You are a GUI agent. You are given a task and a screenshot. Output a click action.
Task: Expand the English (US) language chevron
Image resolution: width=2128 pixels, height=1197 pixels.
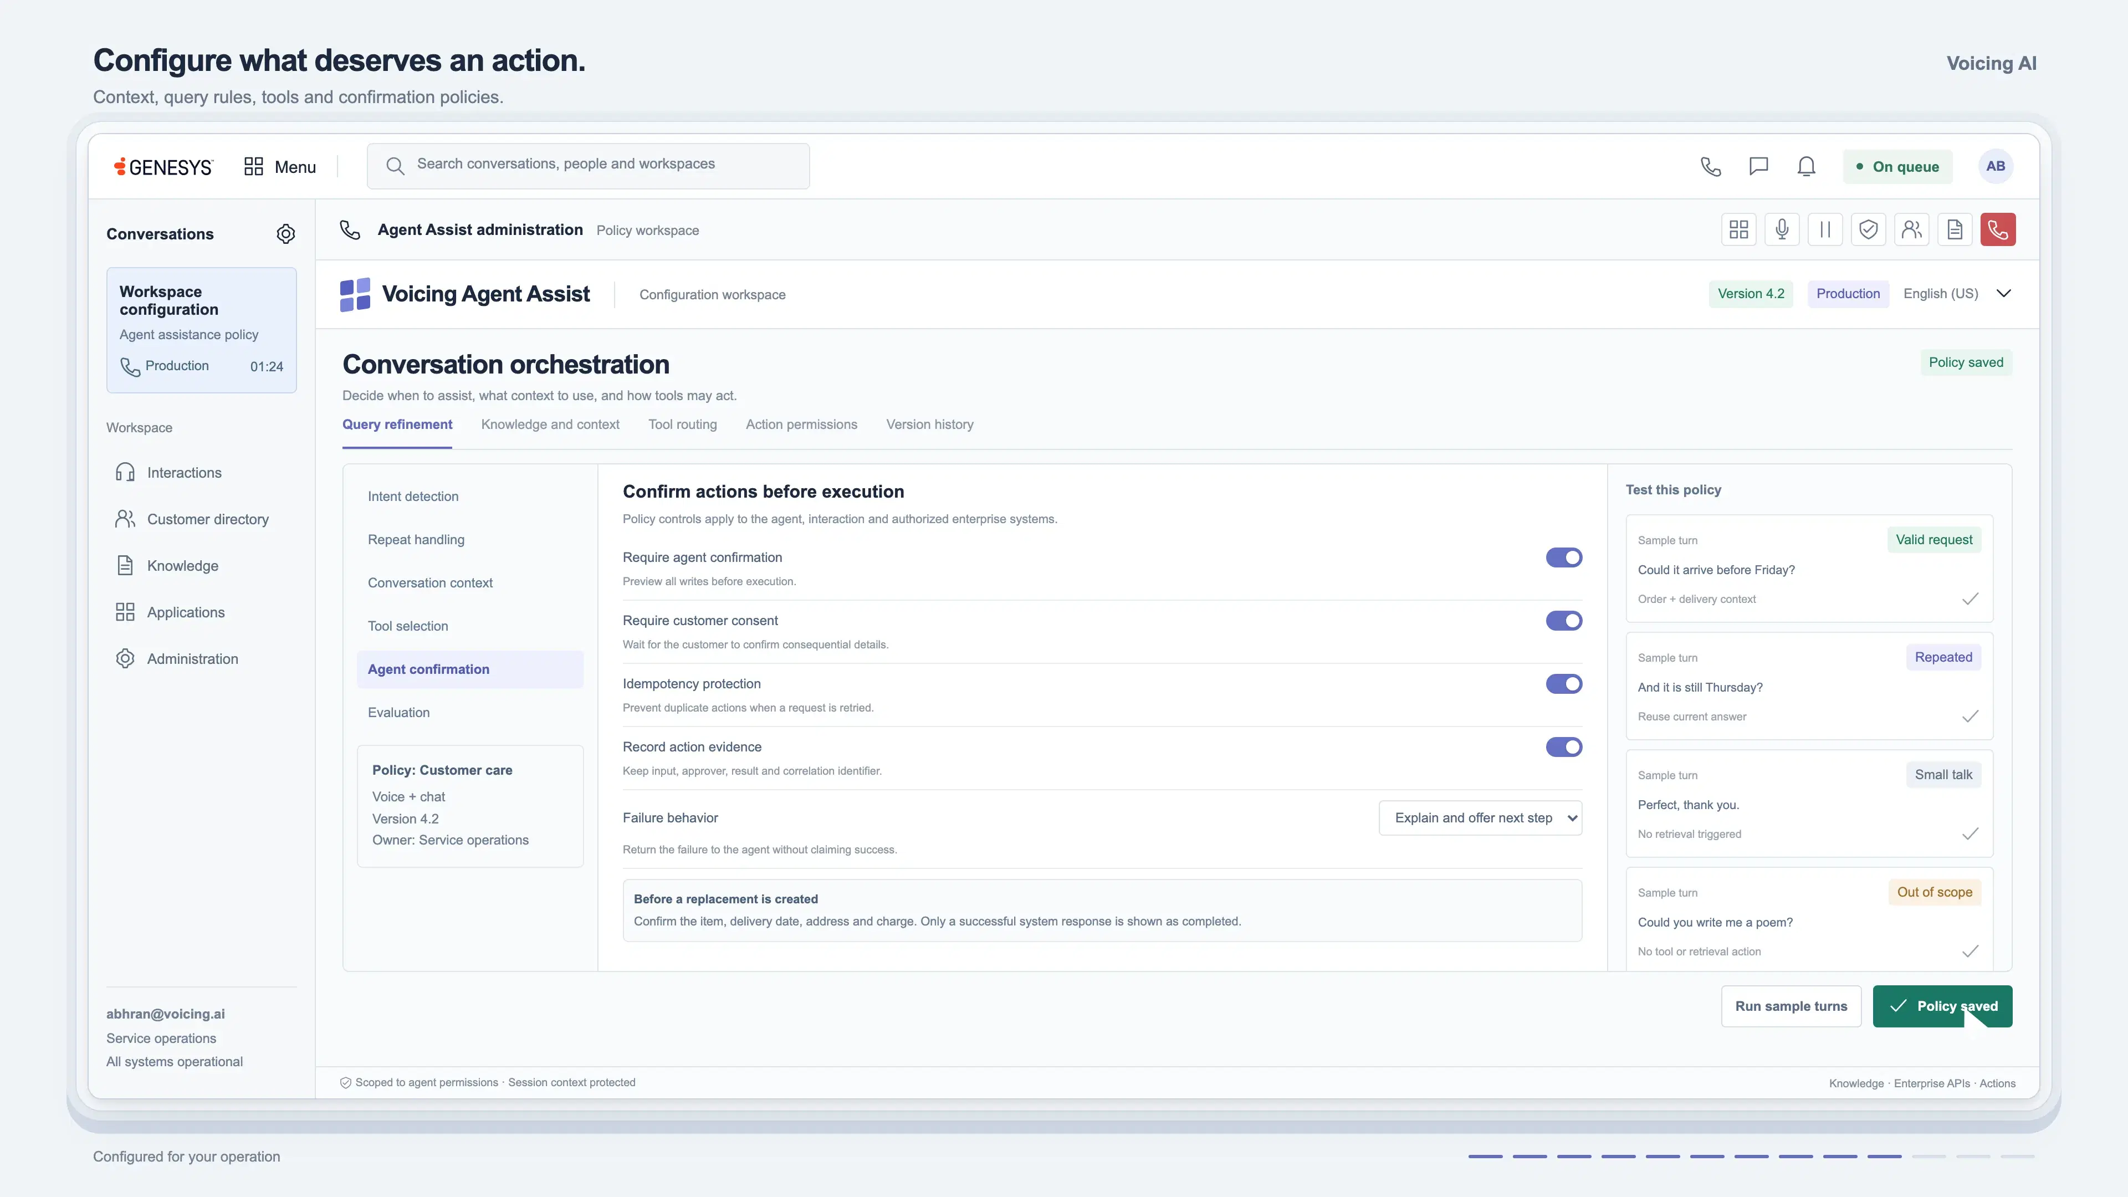point(2003,293)
